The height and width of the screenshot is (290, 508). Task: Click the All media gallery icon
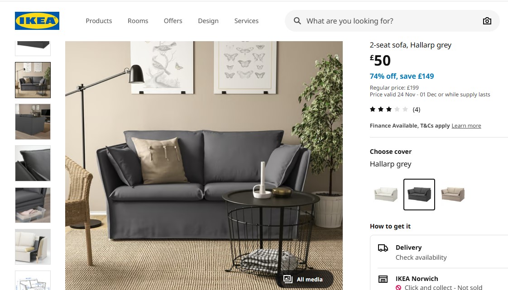(x=288, y=279)
